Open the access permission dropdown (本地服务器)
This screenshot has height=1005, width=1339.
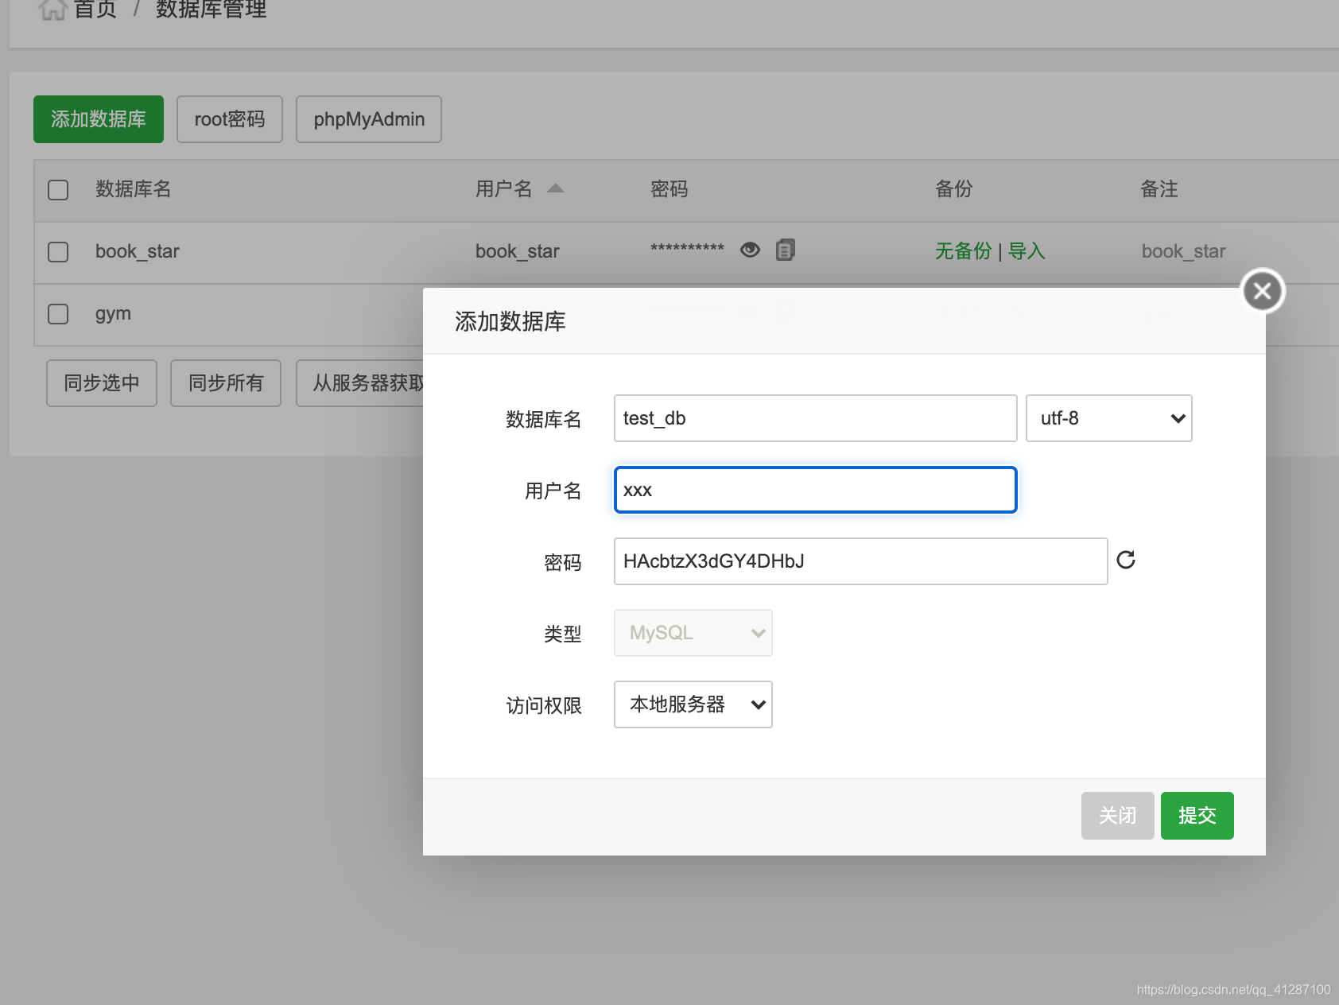[x=693, y=704]
